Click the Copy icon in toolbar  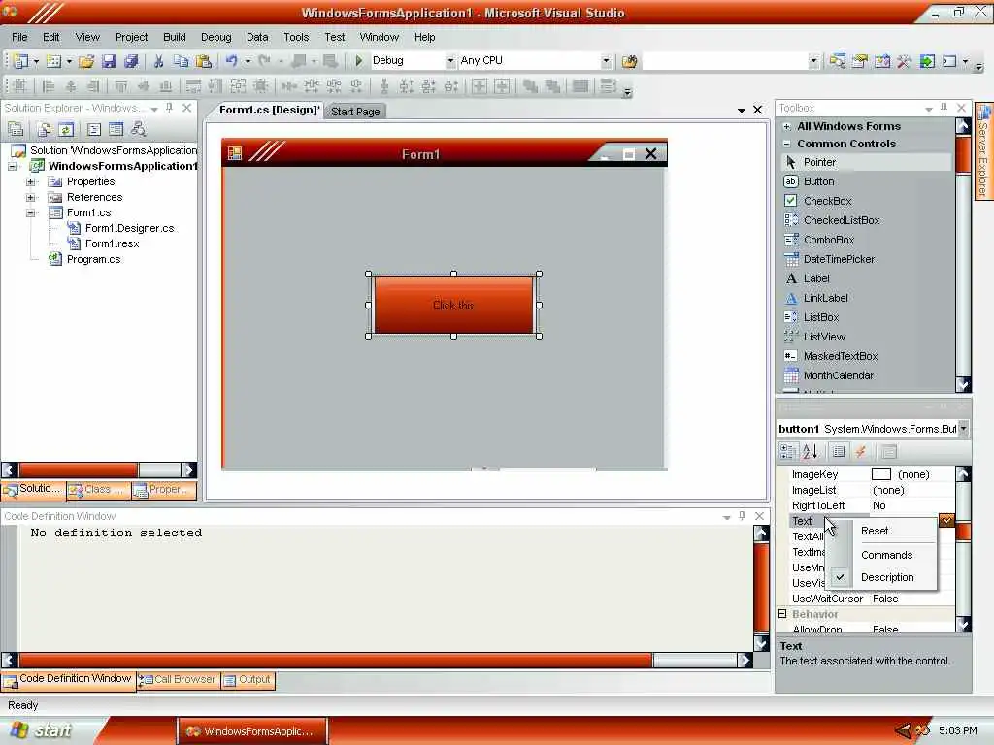click(x=182, y=61)
